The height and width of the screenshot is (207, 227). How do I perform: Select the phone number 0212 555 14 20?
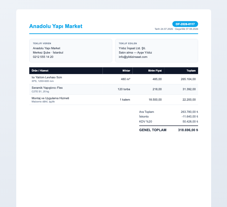click(43, 57)
